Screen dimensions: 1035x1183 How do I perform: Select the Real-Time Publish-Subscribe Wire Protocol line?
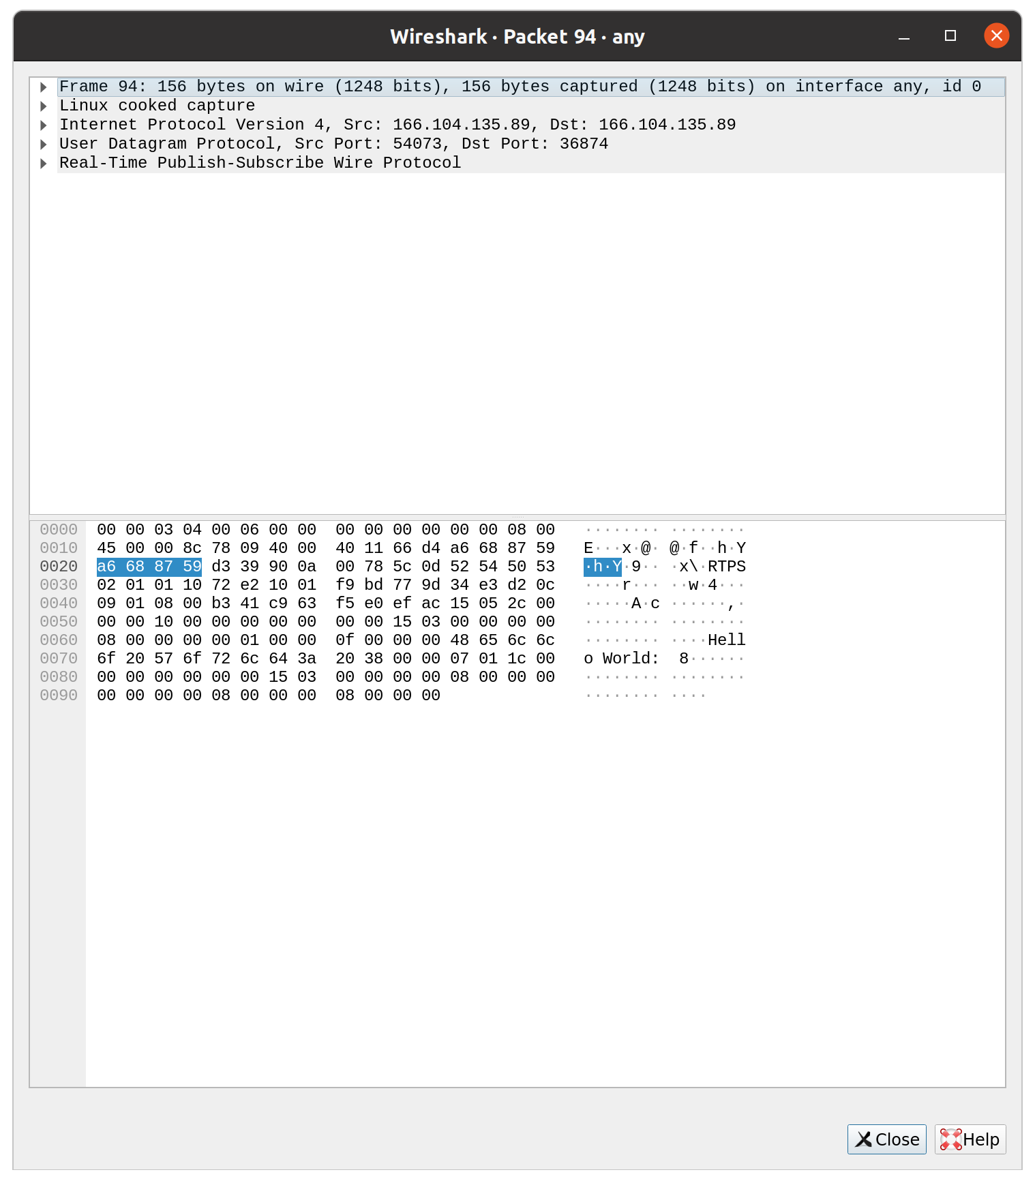(x=531, y=163)
